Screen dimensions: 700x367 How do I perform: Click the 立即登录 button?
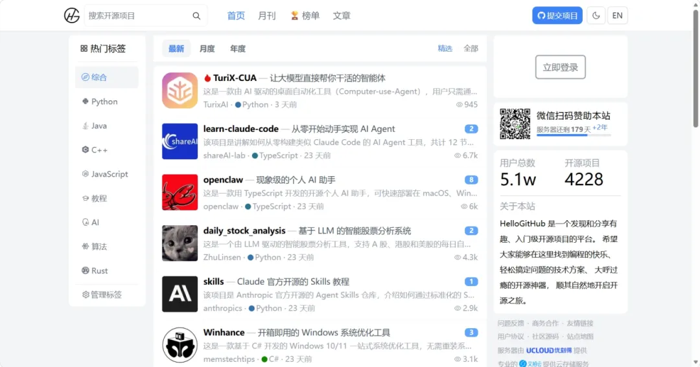click(560, 67)
